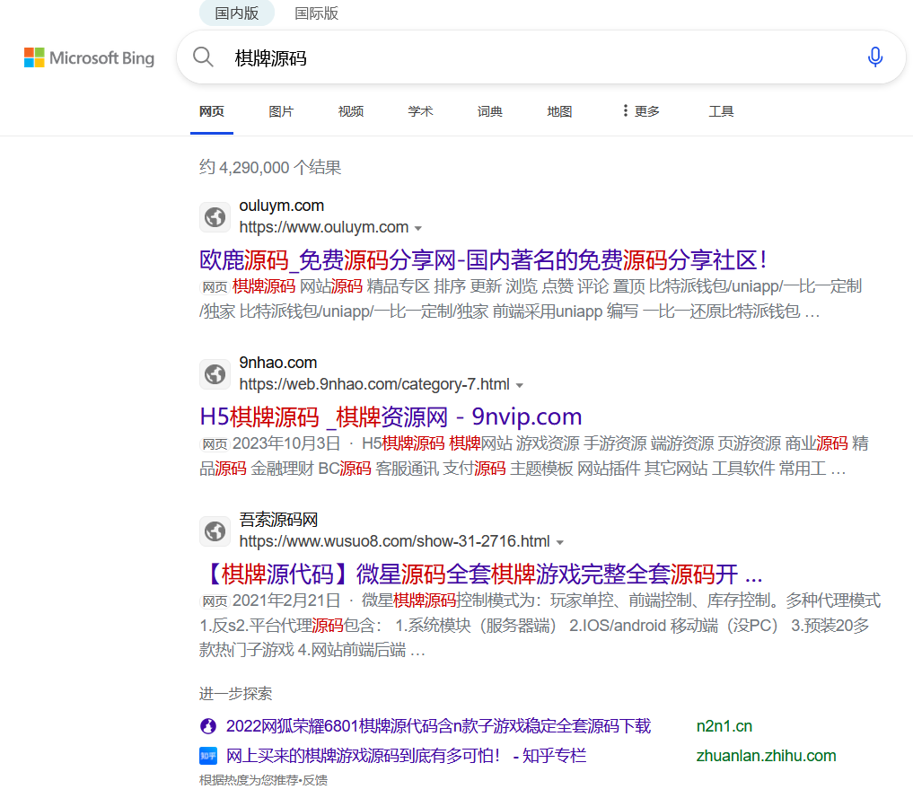
Task: Switch to 国内版 search mode
Action: (237, 13)
